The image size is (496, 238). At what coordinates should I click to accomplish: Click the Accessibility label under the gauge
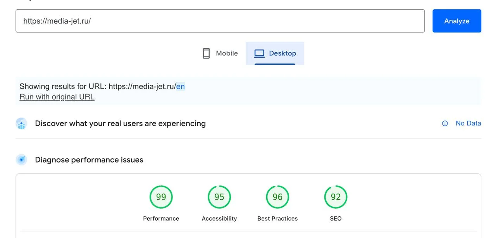pos(219,219)
